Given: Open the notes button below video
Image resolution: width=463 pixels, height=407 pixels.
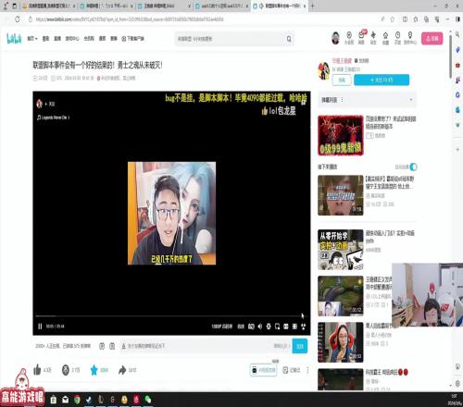Looking at the screenshot, I should click(x=292, y=370).
